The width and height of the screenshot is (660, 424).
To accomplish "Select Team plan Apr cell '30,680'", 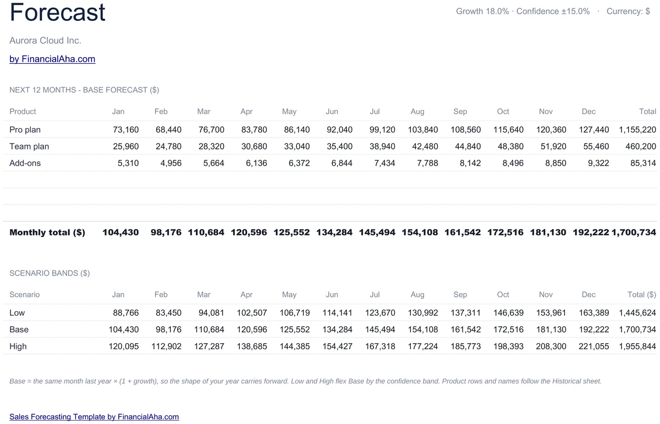I will [254, 146].
